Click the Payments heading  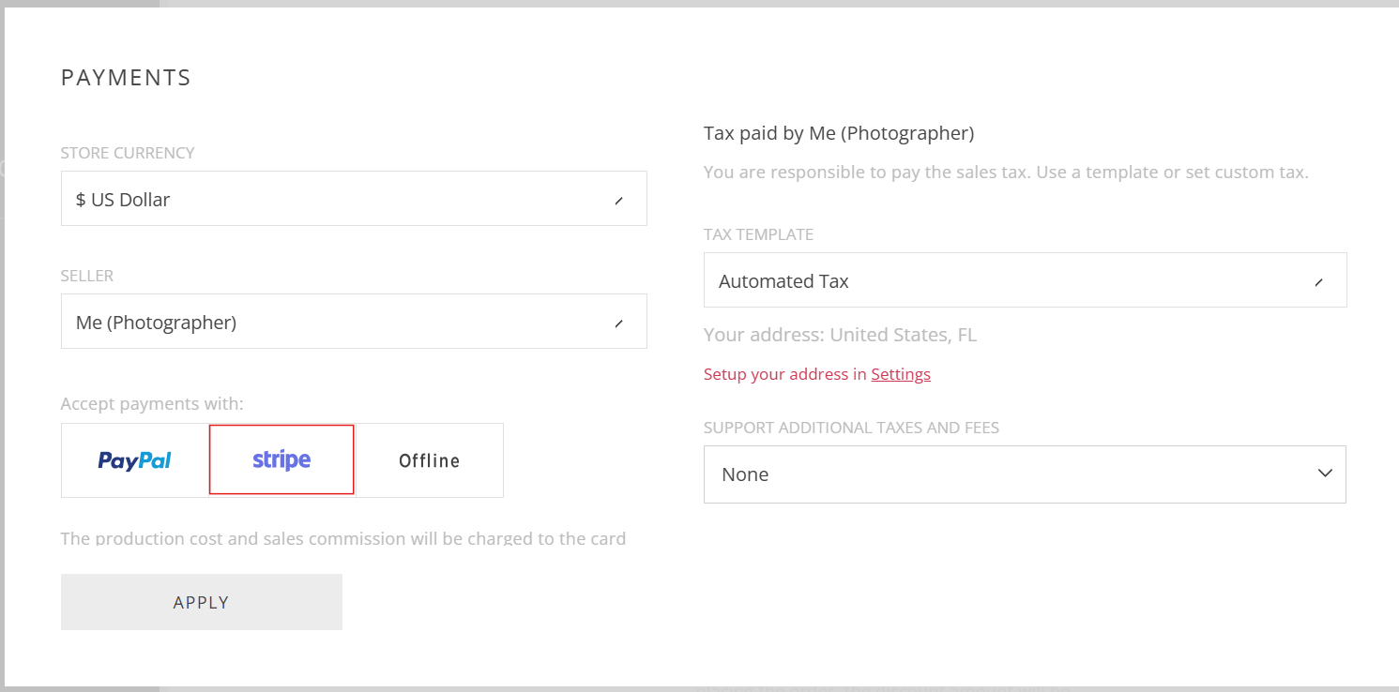126,78
